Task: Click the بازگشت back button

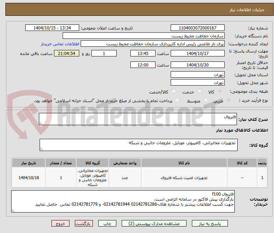Action: (x=84, y=223)
